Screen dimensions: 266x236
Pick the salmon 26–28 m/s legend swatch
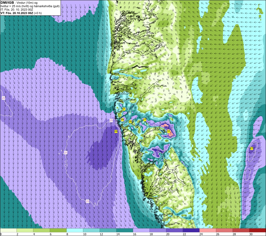click(225, 230)
